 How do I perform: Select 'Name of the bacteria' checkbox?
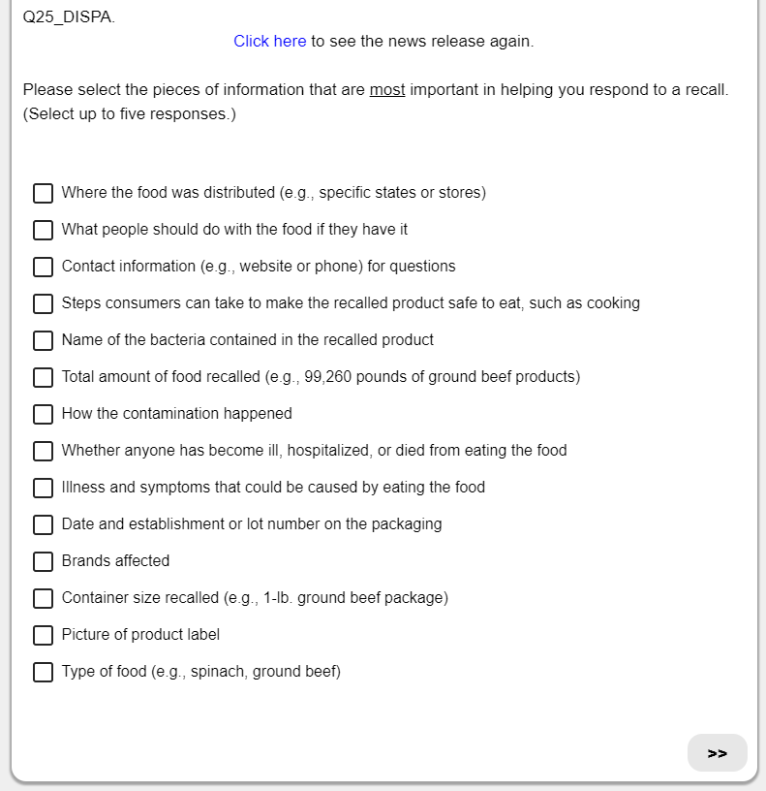tap(44, 340)
